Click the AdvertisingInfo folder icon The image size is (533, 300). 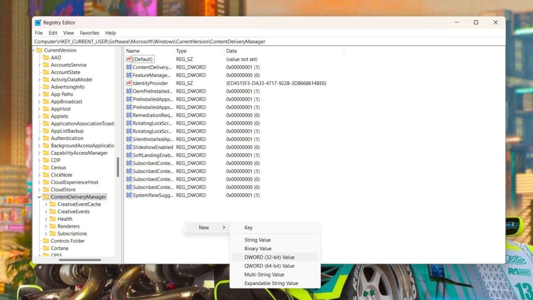(x=46, y=87)
